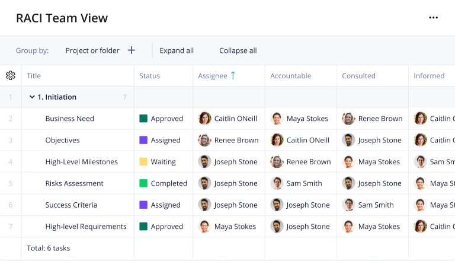Click the Status column header
Image resolution: width=455 pixels, height=261 pixels.
tap(149, 76)
